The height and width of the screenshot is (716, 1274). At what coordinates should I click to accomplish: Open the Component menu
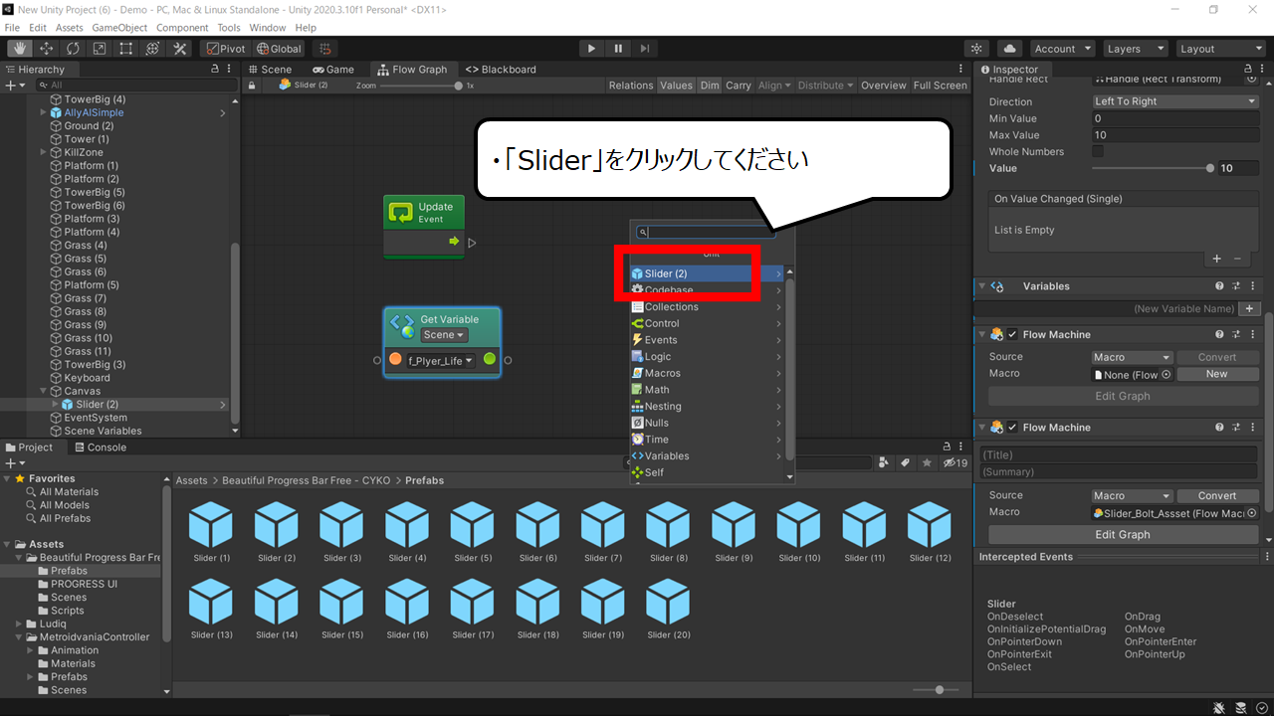(x=183, y=28)
